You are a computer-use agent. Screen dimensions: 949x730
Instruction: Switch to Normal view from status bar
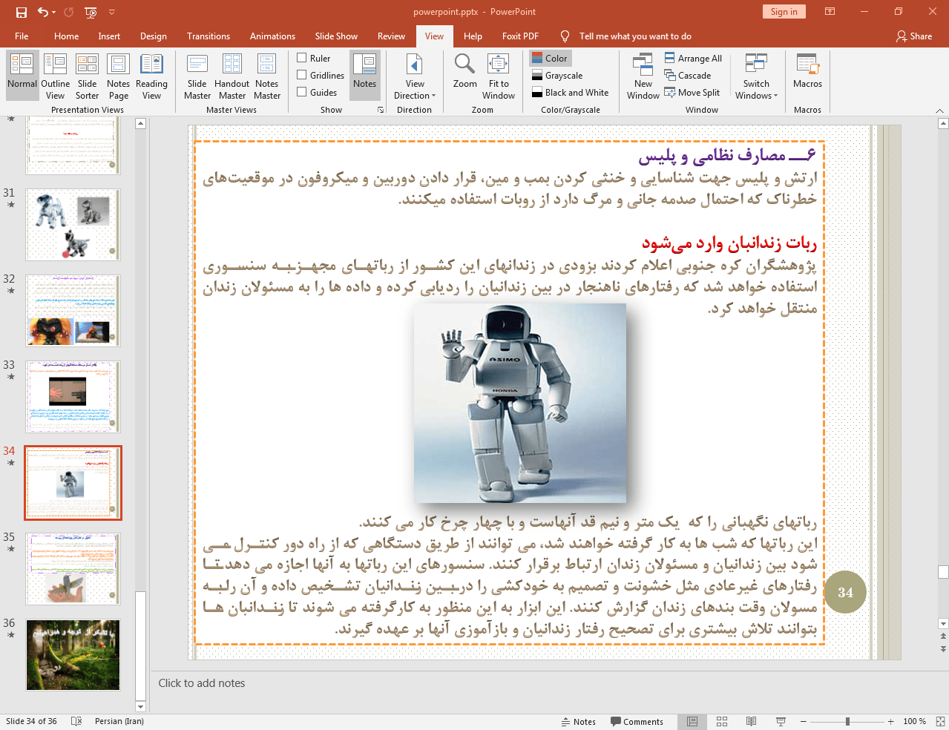pyautogui.click(x=692, y=722)
